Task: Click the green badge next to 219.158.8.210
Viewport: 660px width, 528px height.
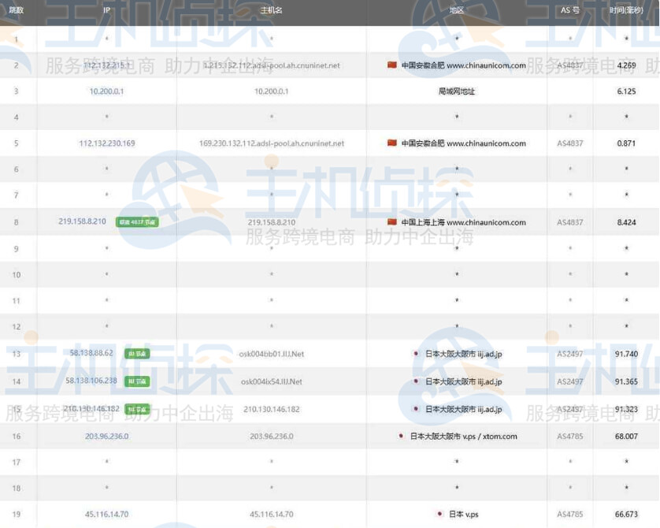Action: point(137,222)
